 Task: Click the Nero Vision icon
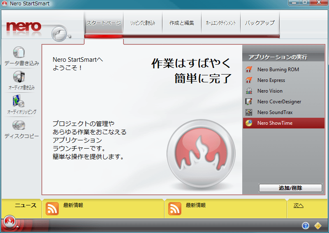[x=249, y=91]
